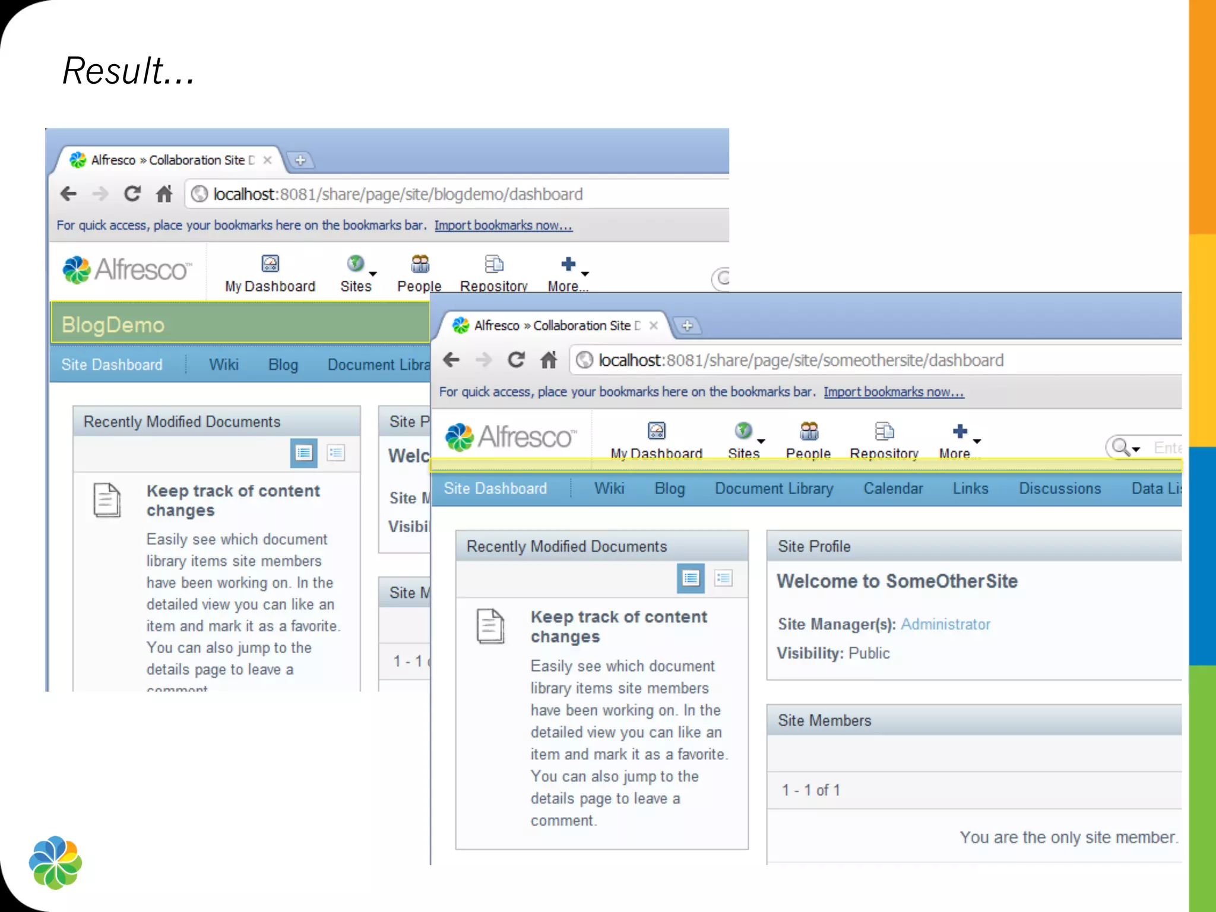Click the People icon in front window

point(809,430)
